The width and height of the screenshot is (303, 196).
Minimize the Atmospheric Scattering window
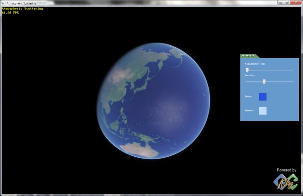[281, 3]
